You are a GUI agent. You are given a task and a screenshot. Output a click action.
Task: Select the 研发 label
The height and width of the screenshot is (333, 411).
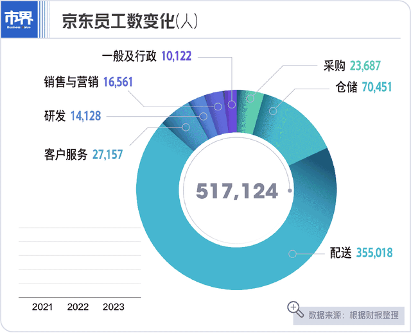click(x=55, y=115)
